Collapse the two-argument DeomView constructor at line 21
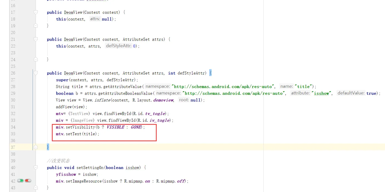 pyautogui.click(x=35, y=39)
